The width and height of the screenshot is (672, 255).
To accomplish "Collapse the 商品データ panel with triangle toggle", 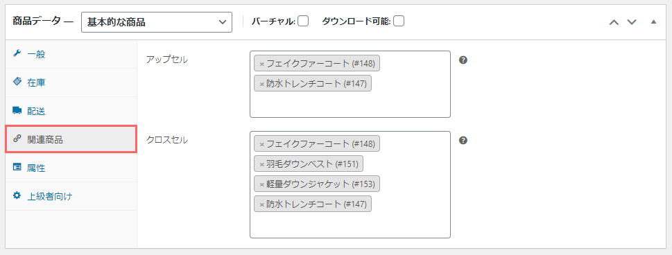I will (x=653, y=21).
